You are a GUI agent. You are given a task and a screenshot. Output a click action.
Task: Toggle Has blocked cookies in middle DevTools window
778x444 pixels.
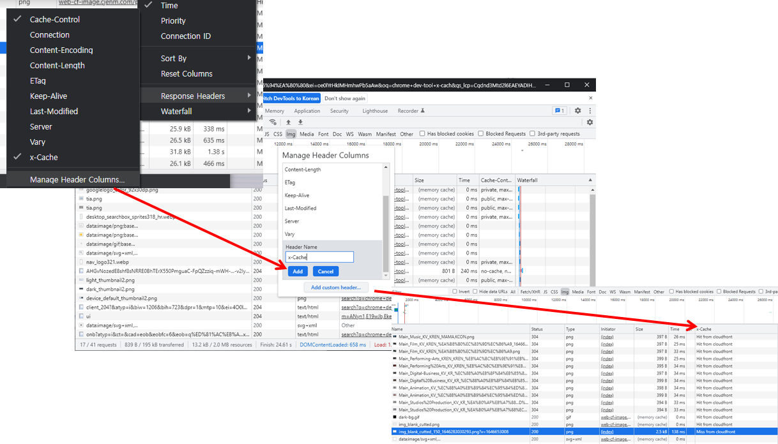pyautogui.click(x=422, y=134)
